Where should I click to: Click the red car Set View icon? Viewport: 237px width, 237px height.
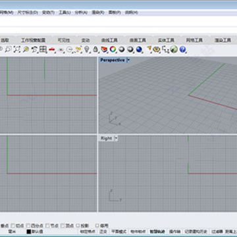point(52,49)
